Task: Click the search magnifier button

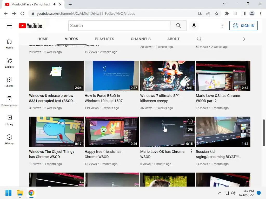Action: (x=178, y=26)
